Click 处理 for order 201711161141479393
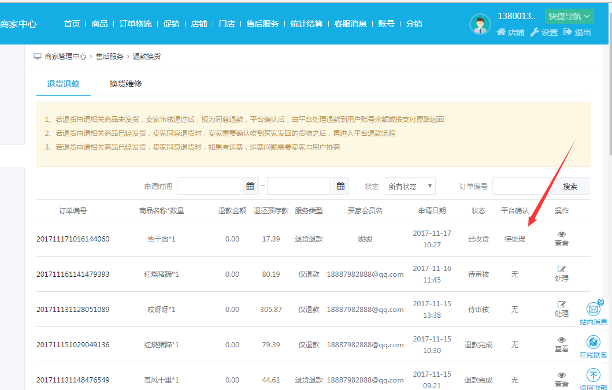 [562, 274]
